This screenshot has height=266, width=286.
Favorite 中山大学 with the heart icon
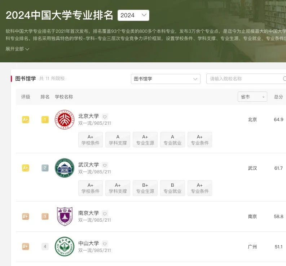105,244
